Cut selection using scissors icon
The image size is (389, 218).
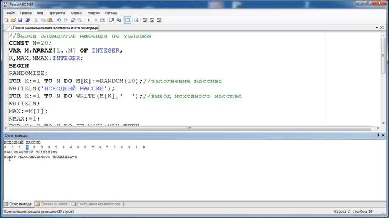[x=36, y=20]
